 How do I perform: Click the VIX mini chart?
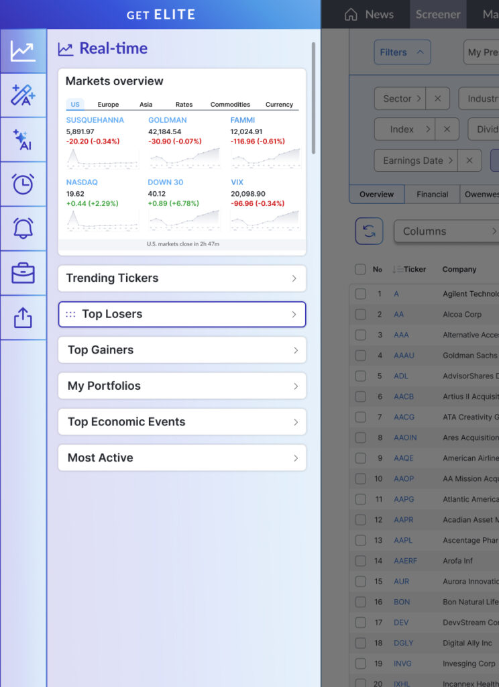[266, 220]
